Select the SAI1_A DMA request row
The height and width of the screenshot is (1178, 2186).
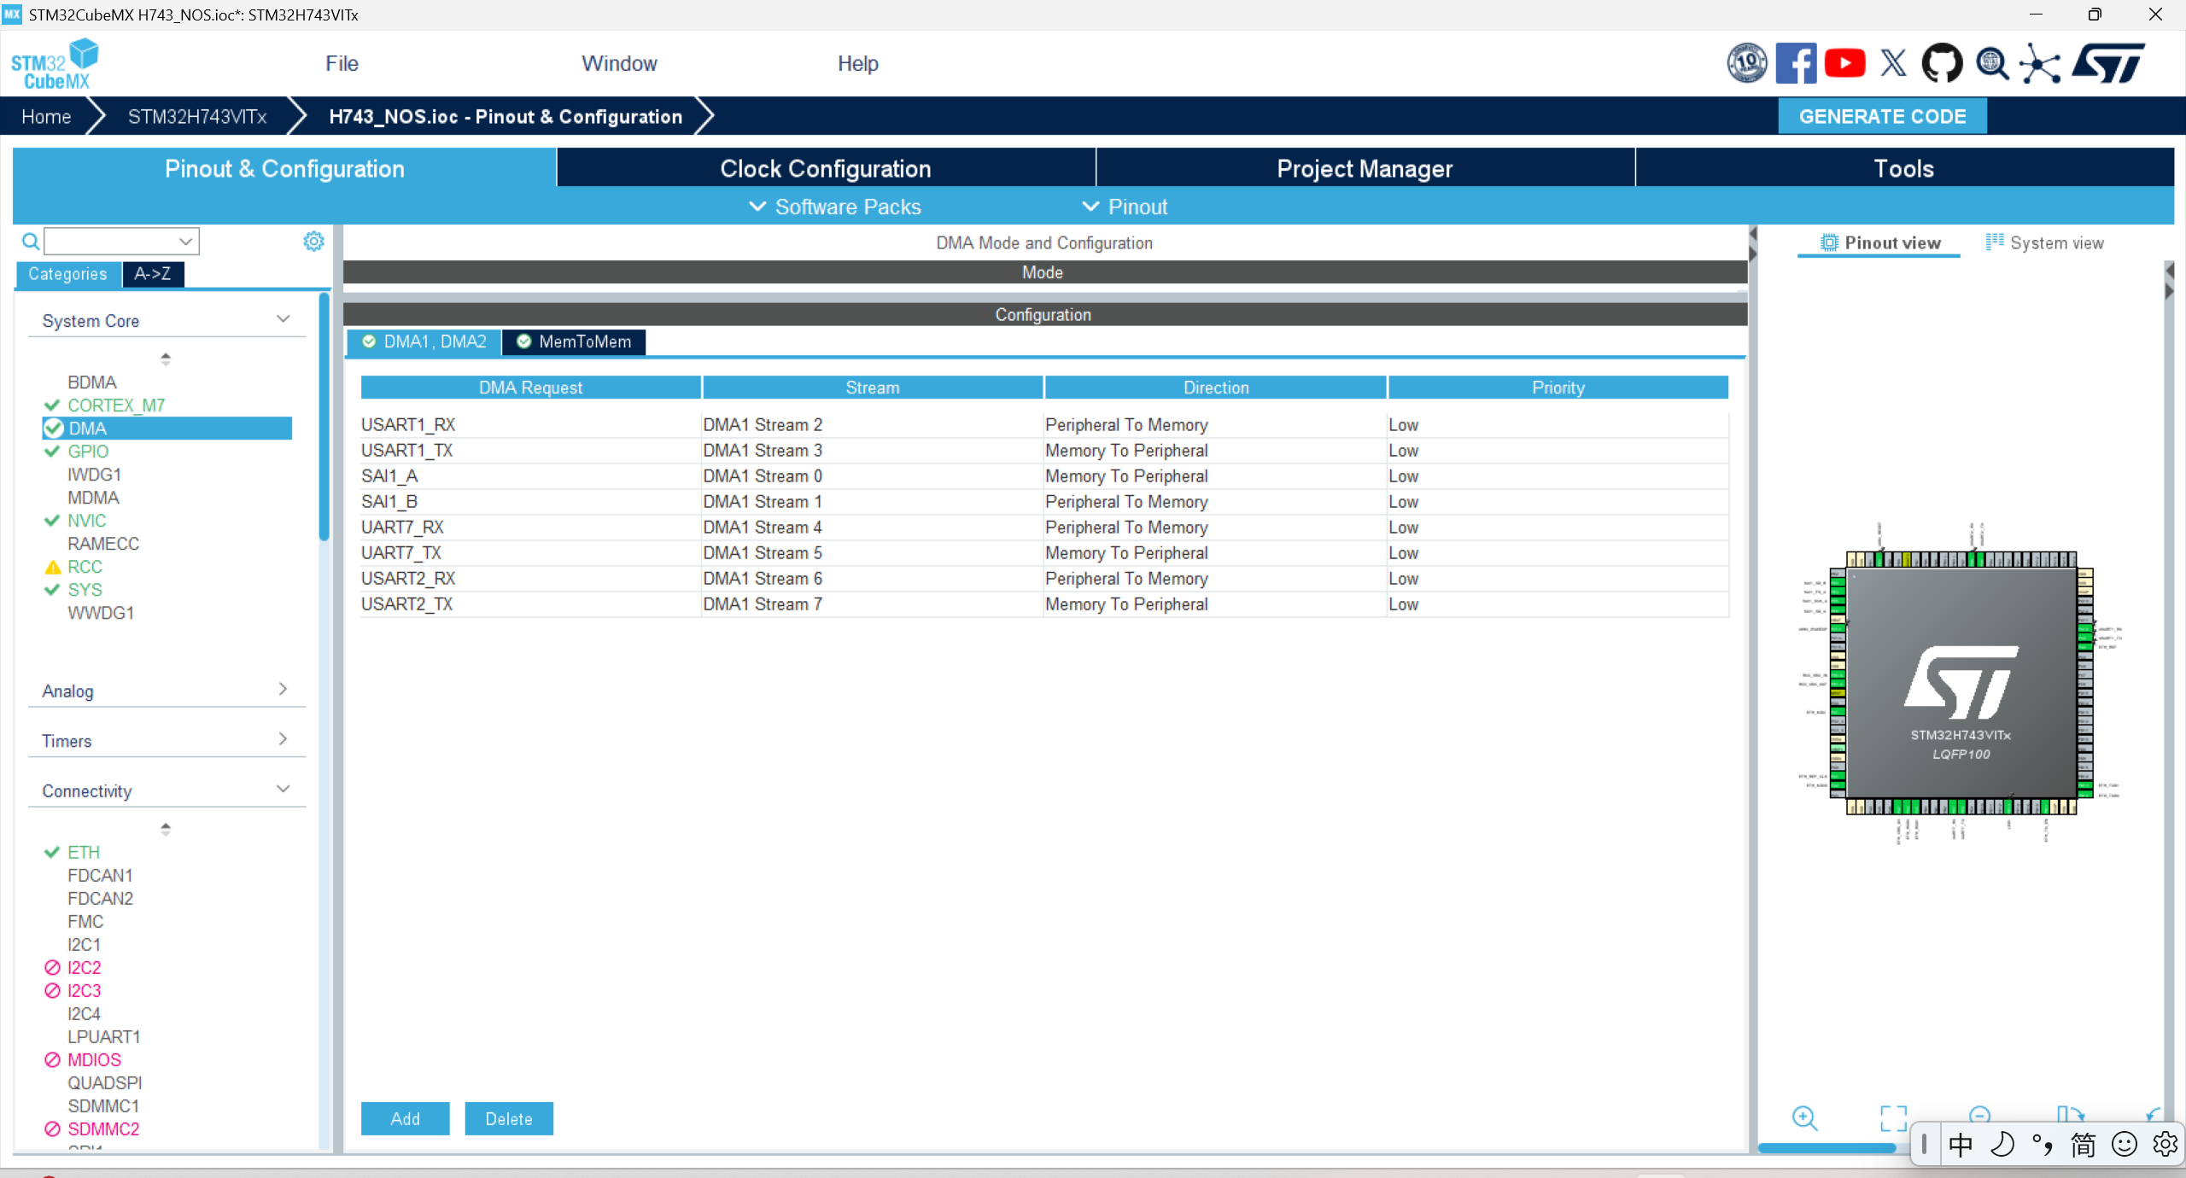[1044, 476]
